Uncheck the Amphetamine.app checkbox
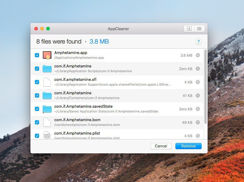 pos(37,55)
